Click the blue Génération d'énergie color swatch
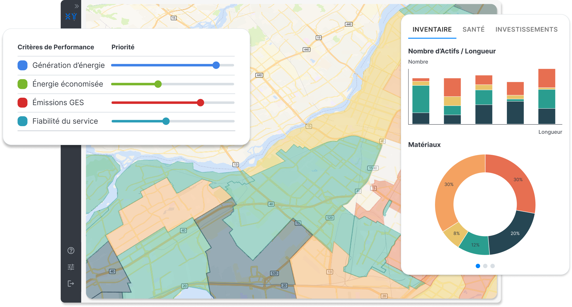Screen dimensions: 572x307 (x=22, y=65)
